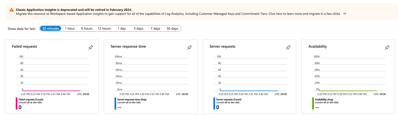Set time range to 3 days
This screenshot has height=116, width=398.
[138, 29]
